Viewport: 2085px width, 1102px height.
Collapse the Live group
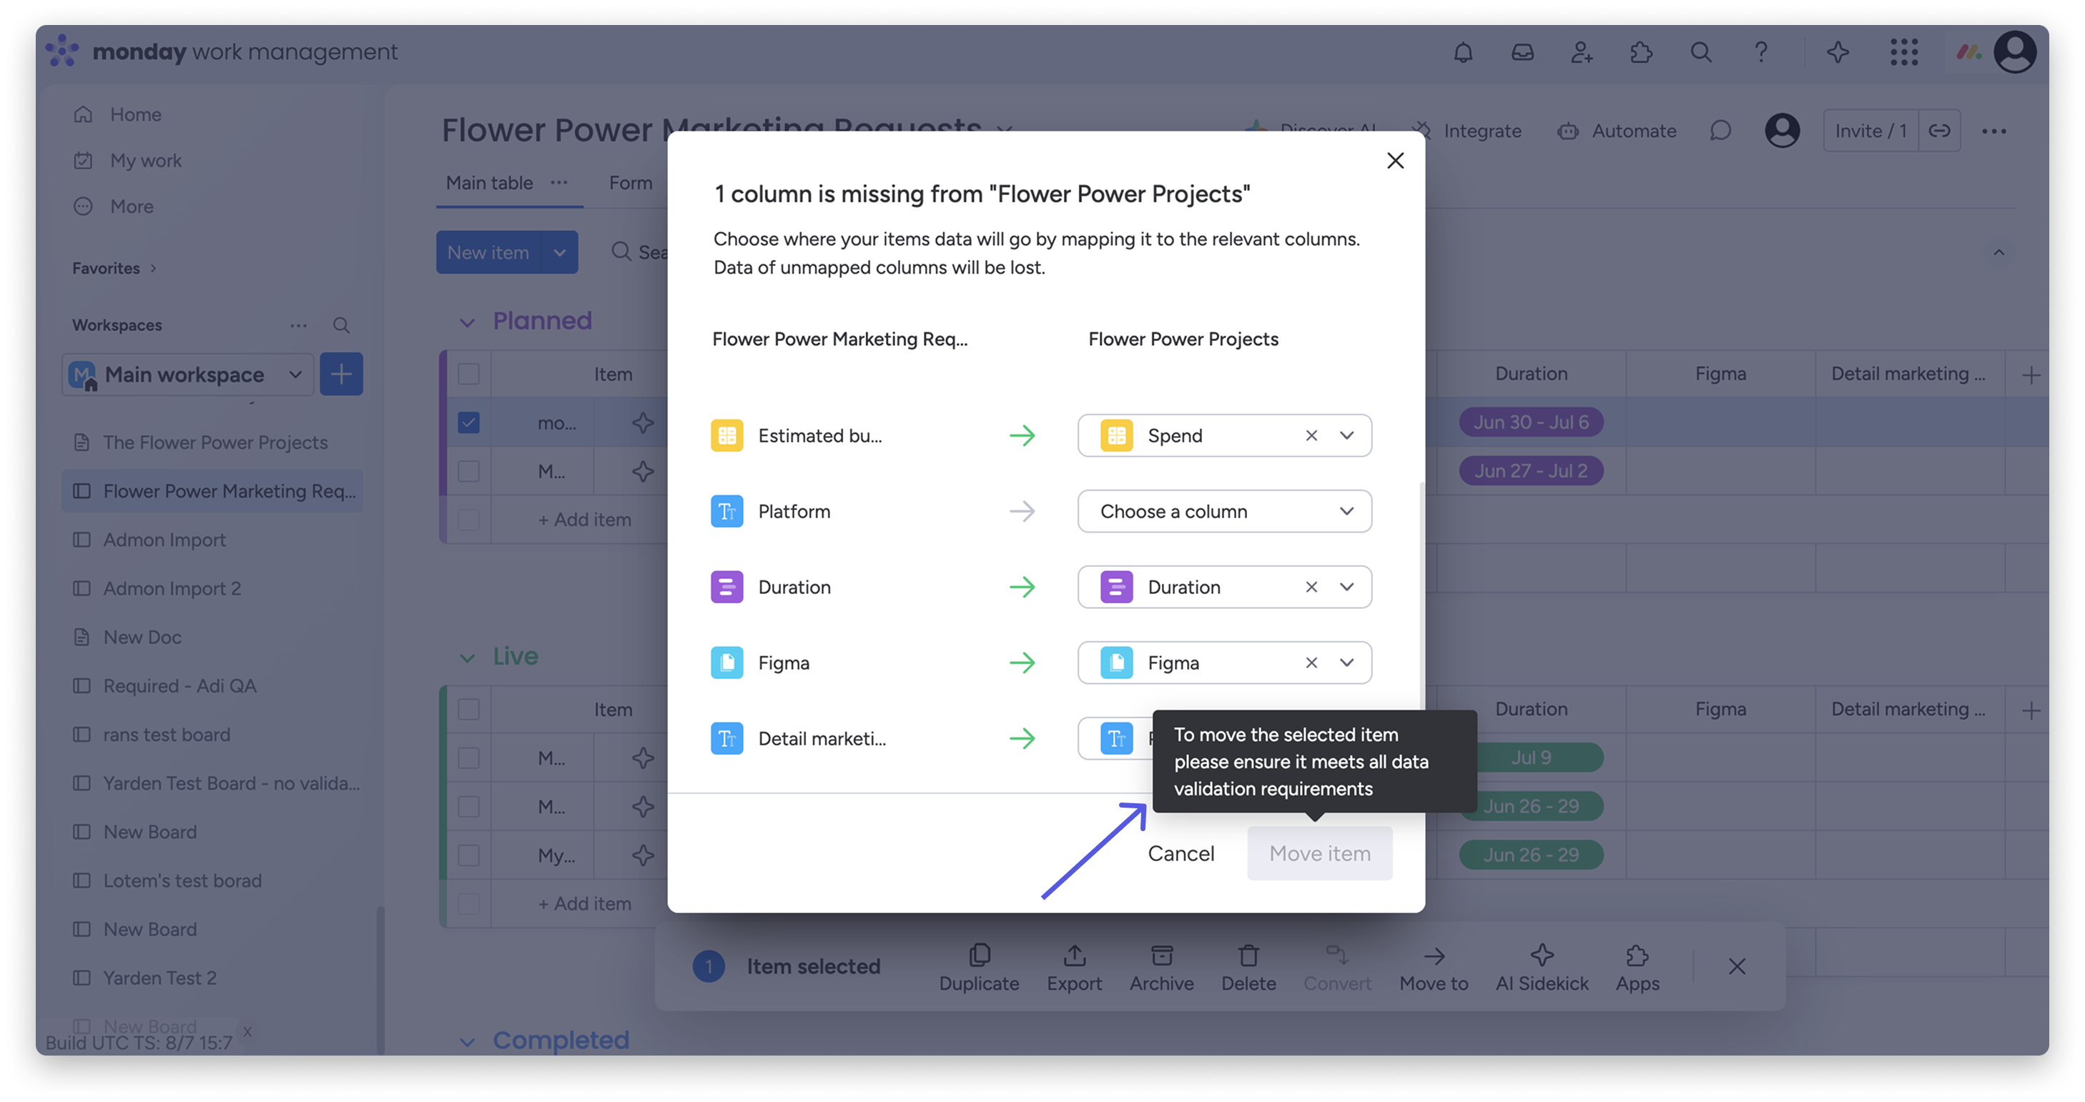coord(467,659)
